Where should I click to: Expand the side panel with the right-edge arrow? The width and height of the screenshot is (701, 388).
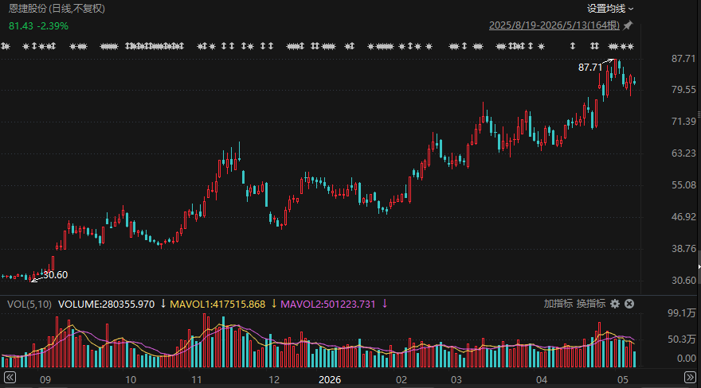(699, 266)
